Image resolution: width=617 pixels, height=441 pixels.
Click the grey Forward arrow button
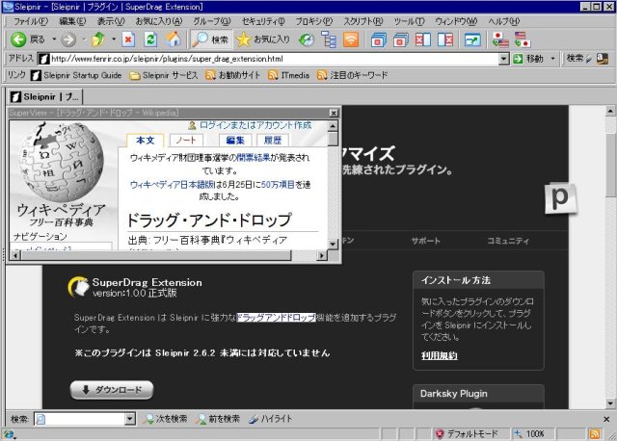[x=68, y=39]
